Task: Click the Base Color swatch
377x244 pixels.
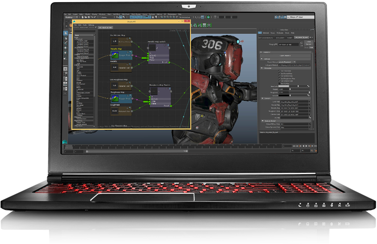Action: coord(284,86)
